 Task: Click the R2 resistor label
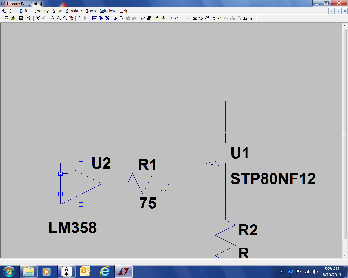pos(248,230)
